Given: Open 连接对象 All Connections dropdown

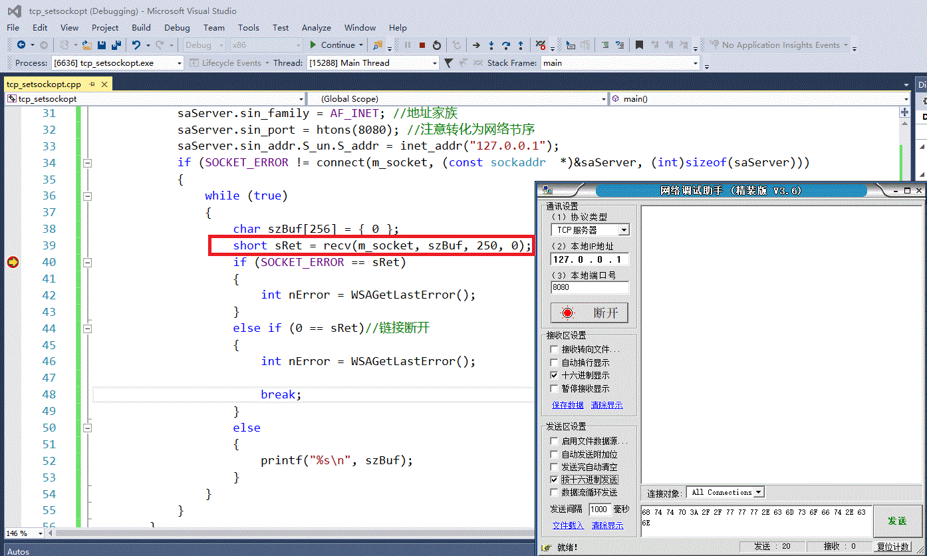Looking at the screenshot, I should [759, 493].
